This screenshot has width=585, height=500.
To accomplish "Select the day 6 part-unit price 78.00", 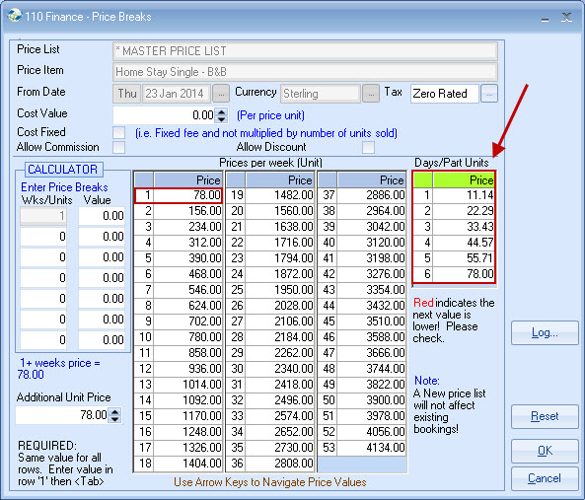I will (x=464, y=274).
